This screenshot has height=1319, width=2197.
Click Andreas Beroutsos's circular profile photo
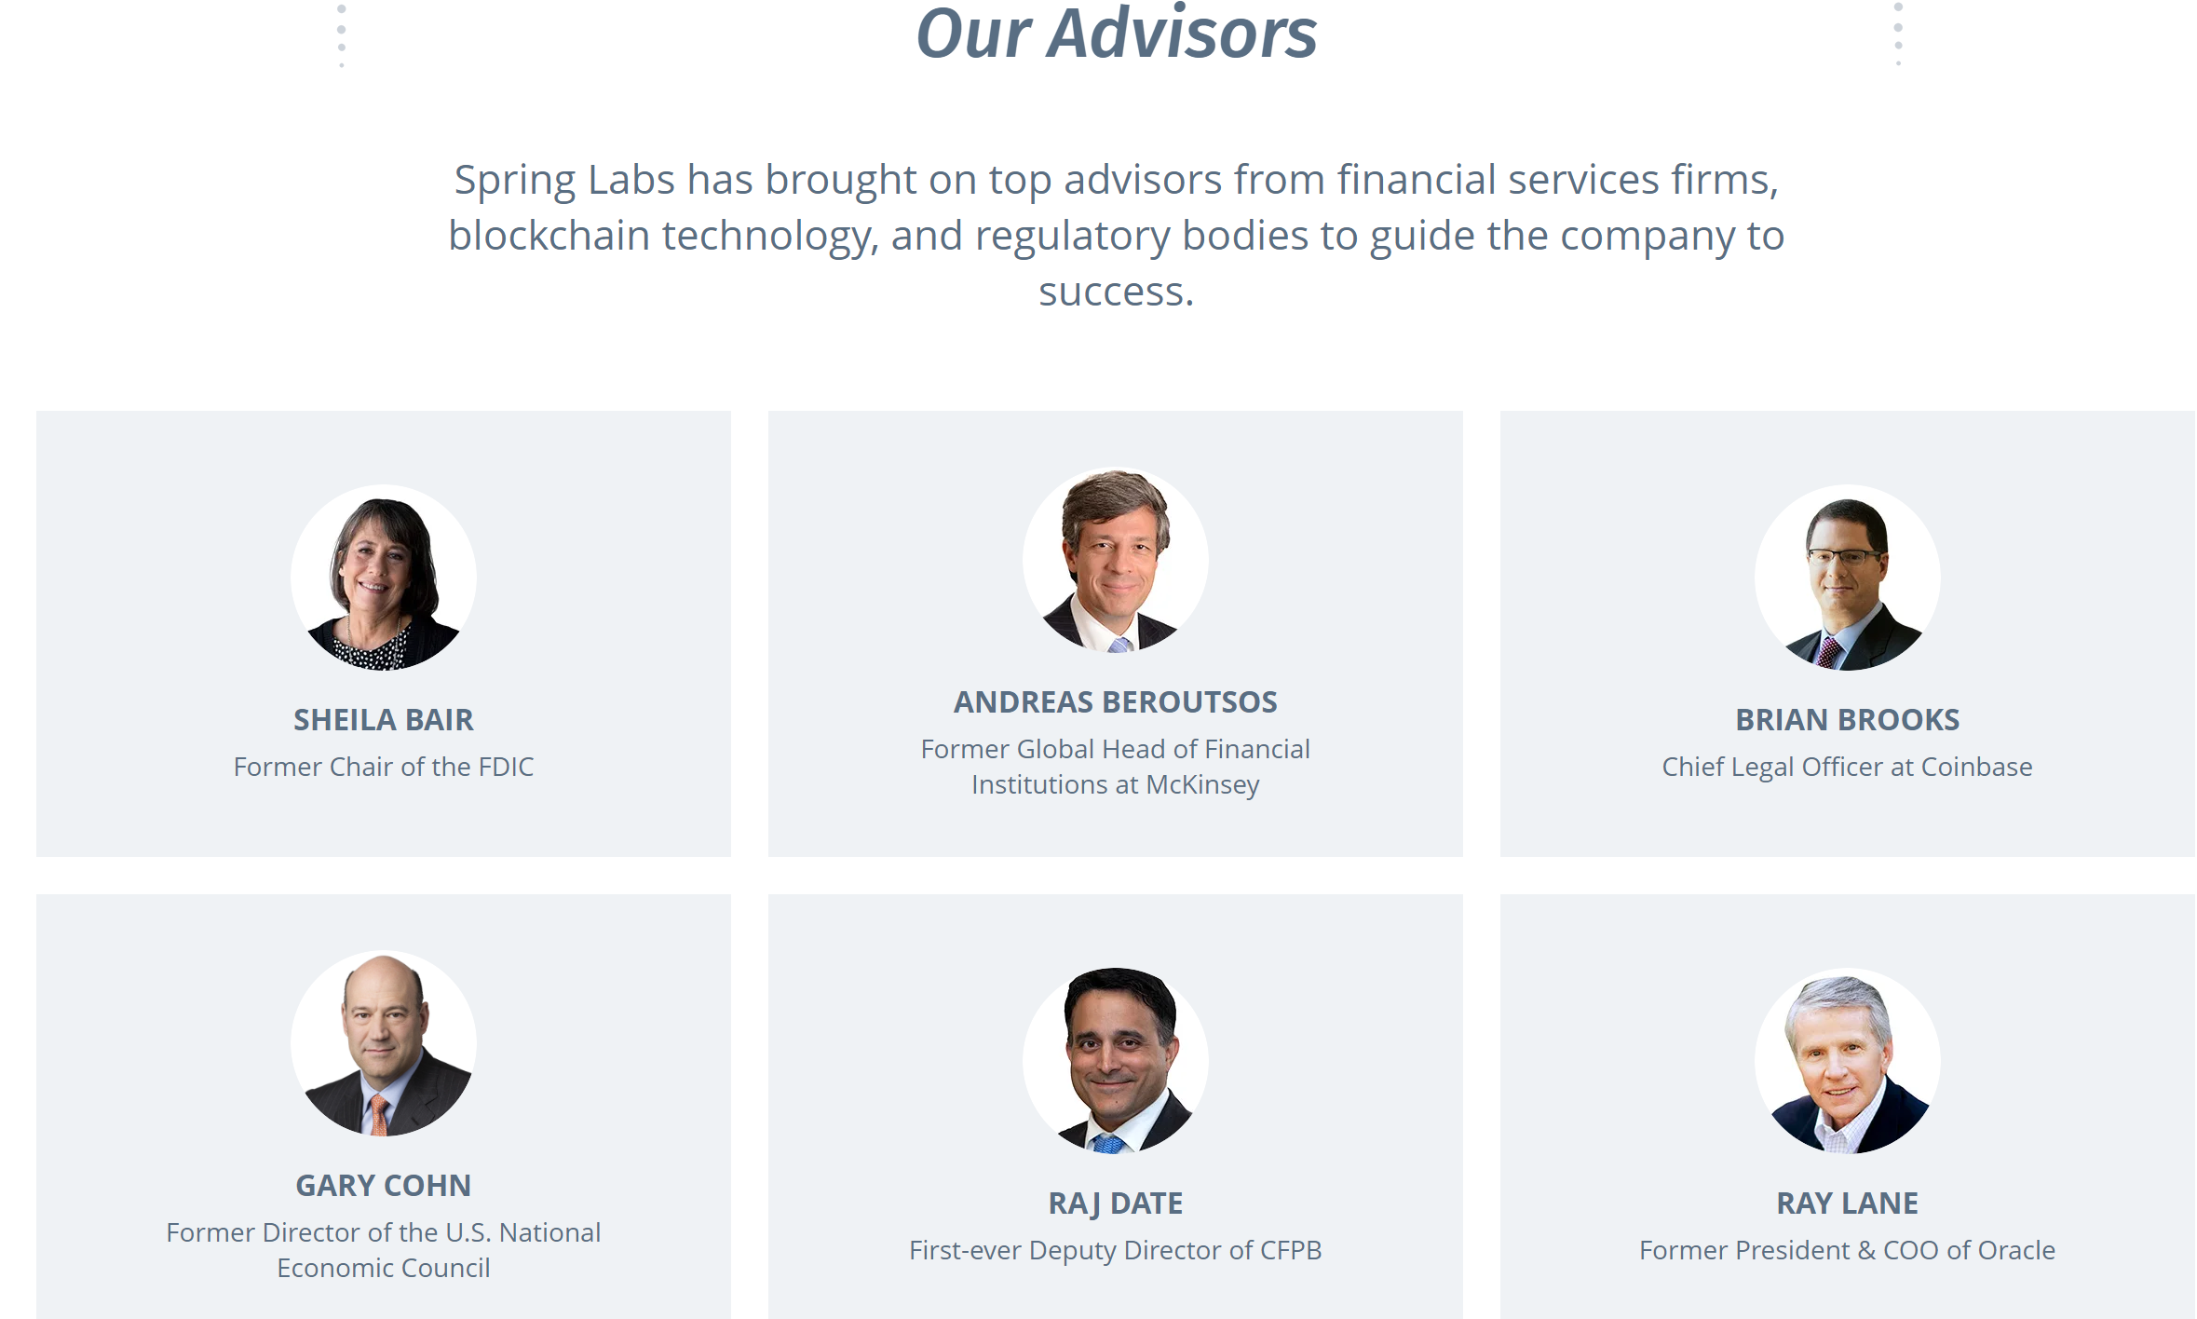(1115, 560)
